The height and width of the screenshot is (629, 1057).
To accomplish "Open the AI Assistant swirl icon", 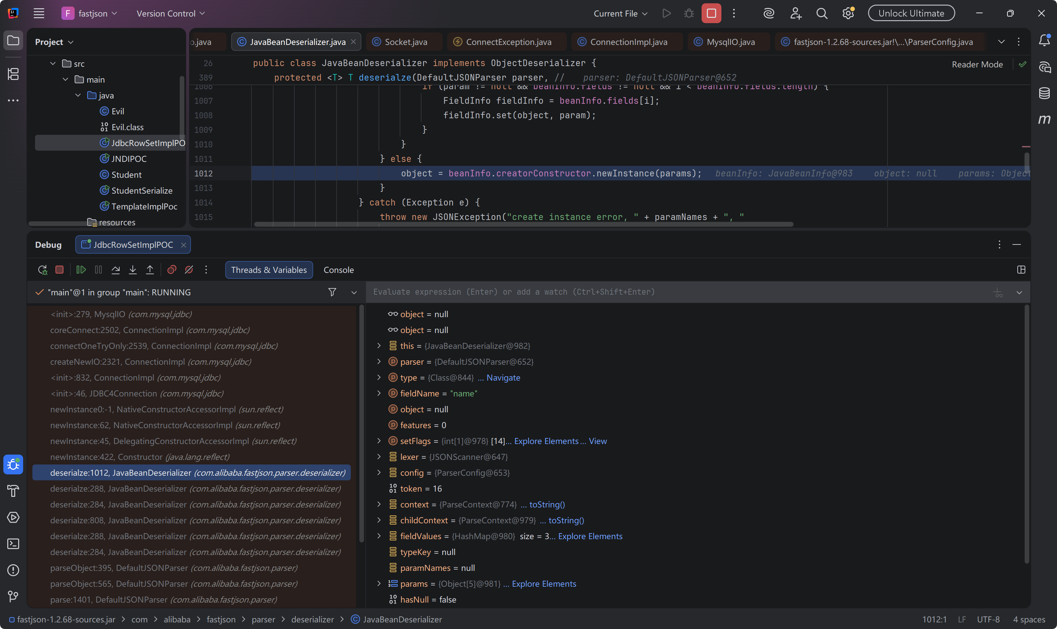I will coord(769,13).
